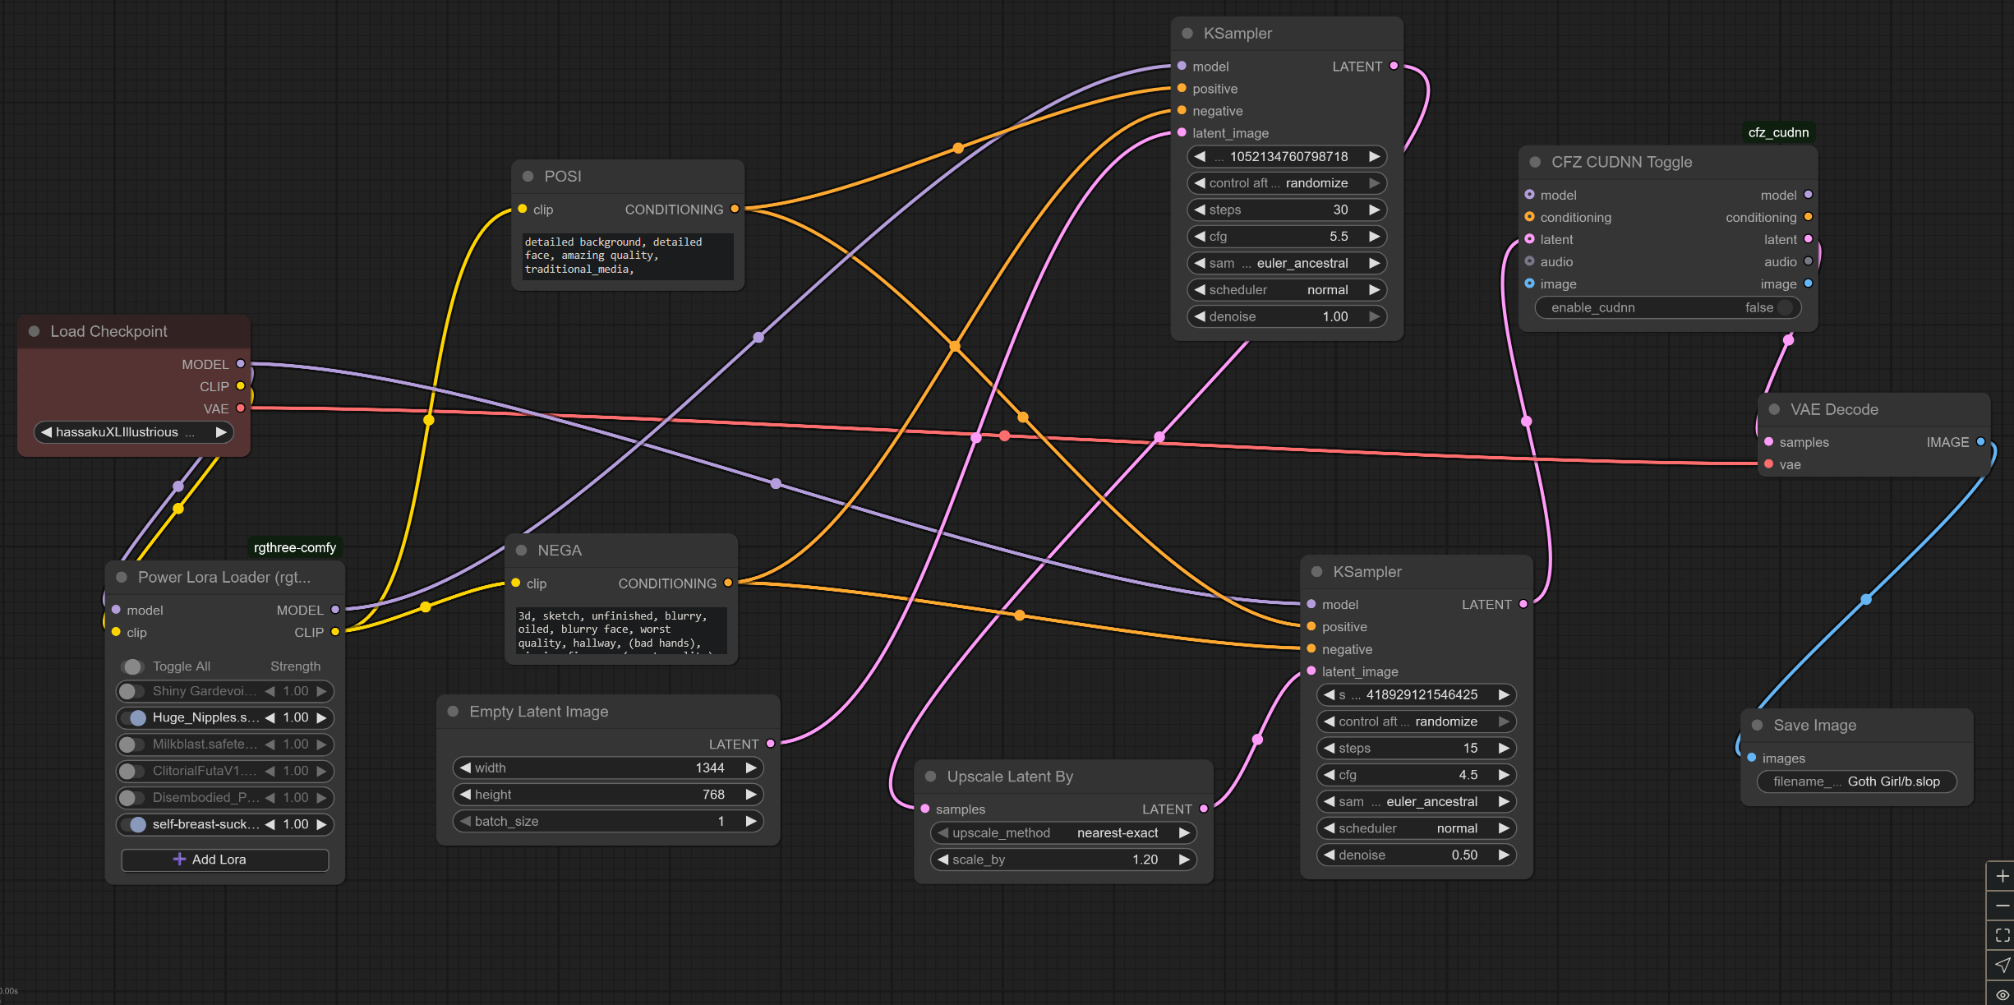Click the Milkblast.safete lora name

click(x=205, y=745)
